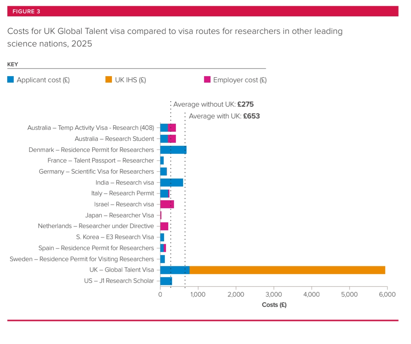Select the US J1 Research Scholar bar

(166, 281)
